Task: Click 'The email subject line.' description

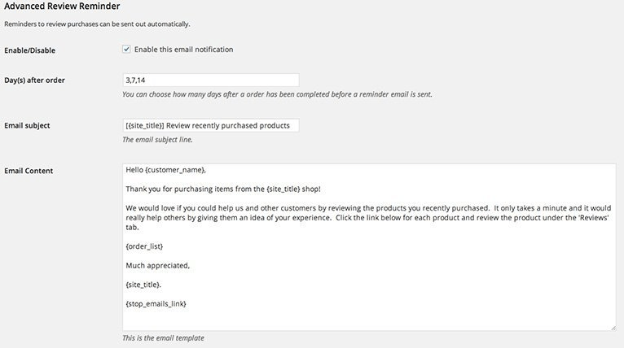Action: (x=157, y=140)
